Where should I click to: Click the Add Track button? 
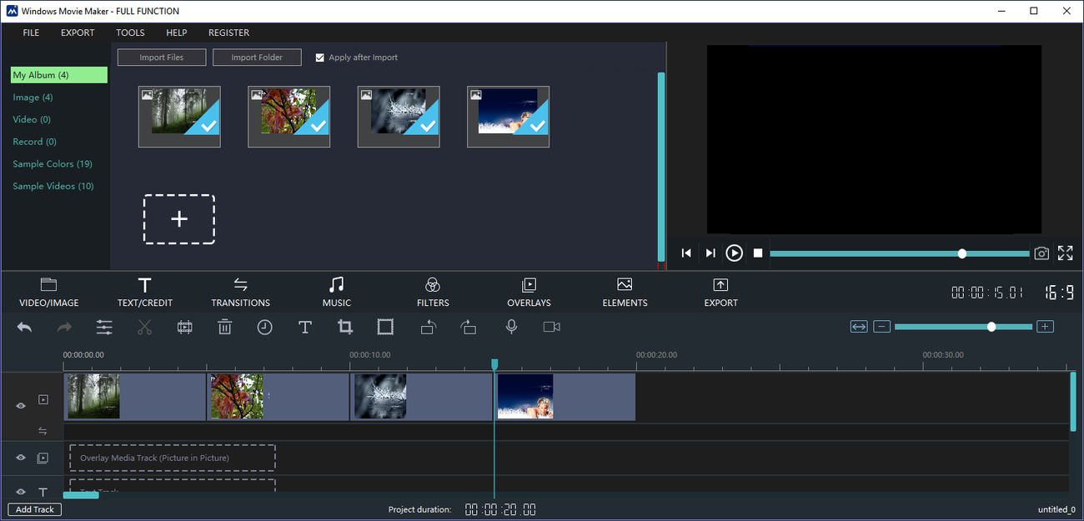[x=35, y=509]
